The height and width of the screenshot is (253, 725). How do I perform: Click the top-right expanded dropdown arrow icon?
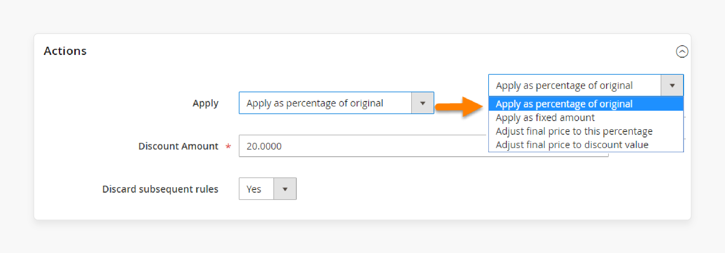click(672, 85)
